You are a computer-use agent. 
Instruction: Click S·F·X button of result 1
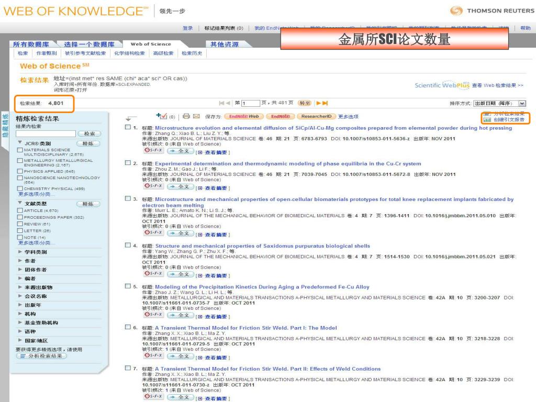tap(153, 150)
